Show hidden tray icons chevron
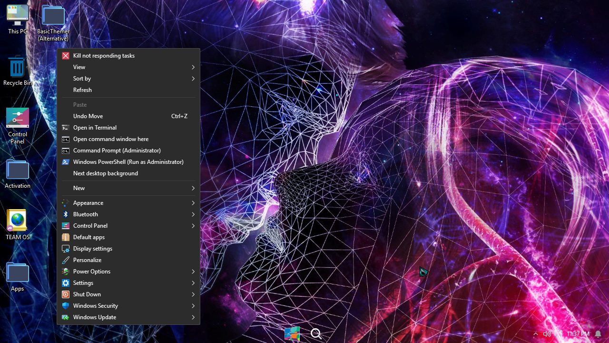The height and width of the screenshot is (343, 609). (536, 334)
